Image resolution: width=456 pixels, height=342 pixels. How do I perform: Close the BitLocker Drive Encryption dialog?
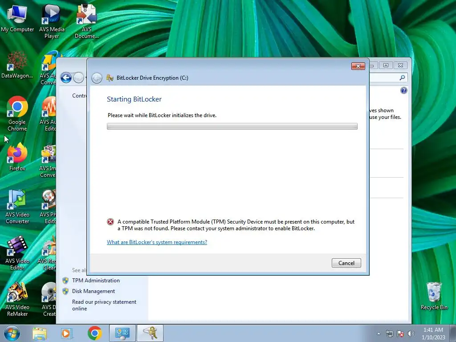[x=358, y=66]
